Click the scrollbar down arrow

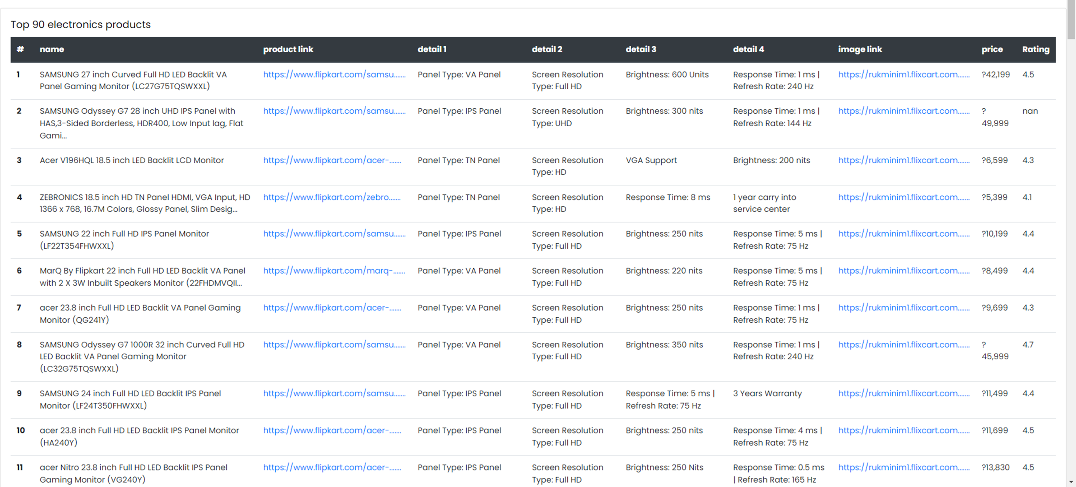click(1071, 482)
